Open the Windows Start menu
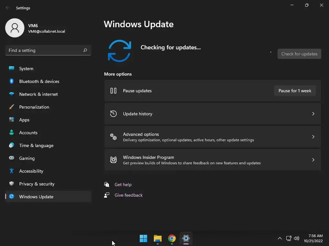This screenshot has width=329, height=246. coord(144,238)
